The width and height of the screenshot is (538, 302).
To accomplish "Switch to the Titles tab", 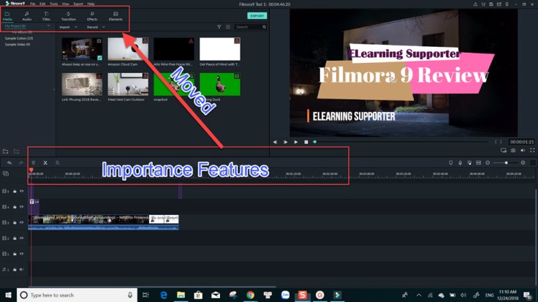I will (46, 16).
